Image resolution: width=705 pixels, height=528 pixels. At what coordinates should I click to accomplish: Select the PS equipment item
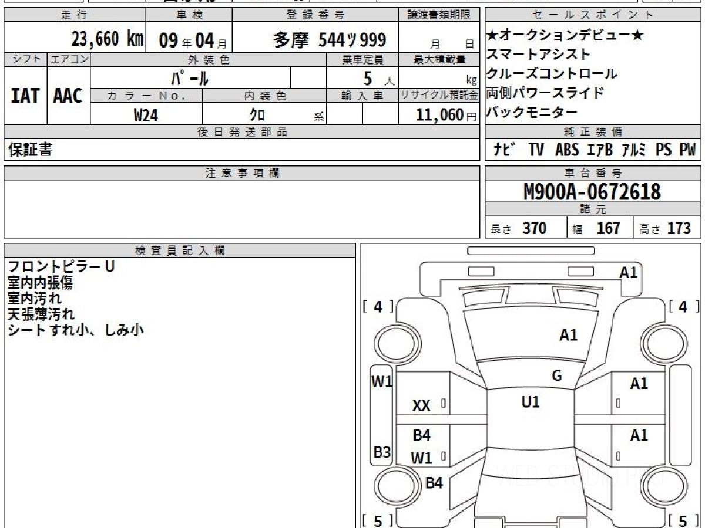(664, 150)
